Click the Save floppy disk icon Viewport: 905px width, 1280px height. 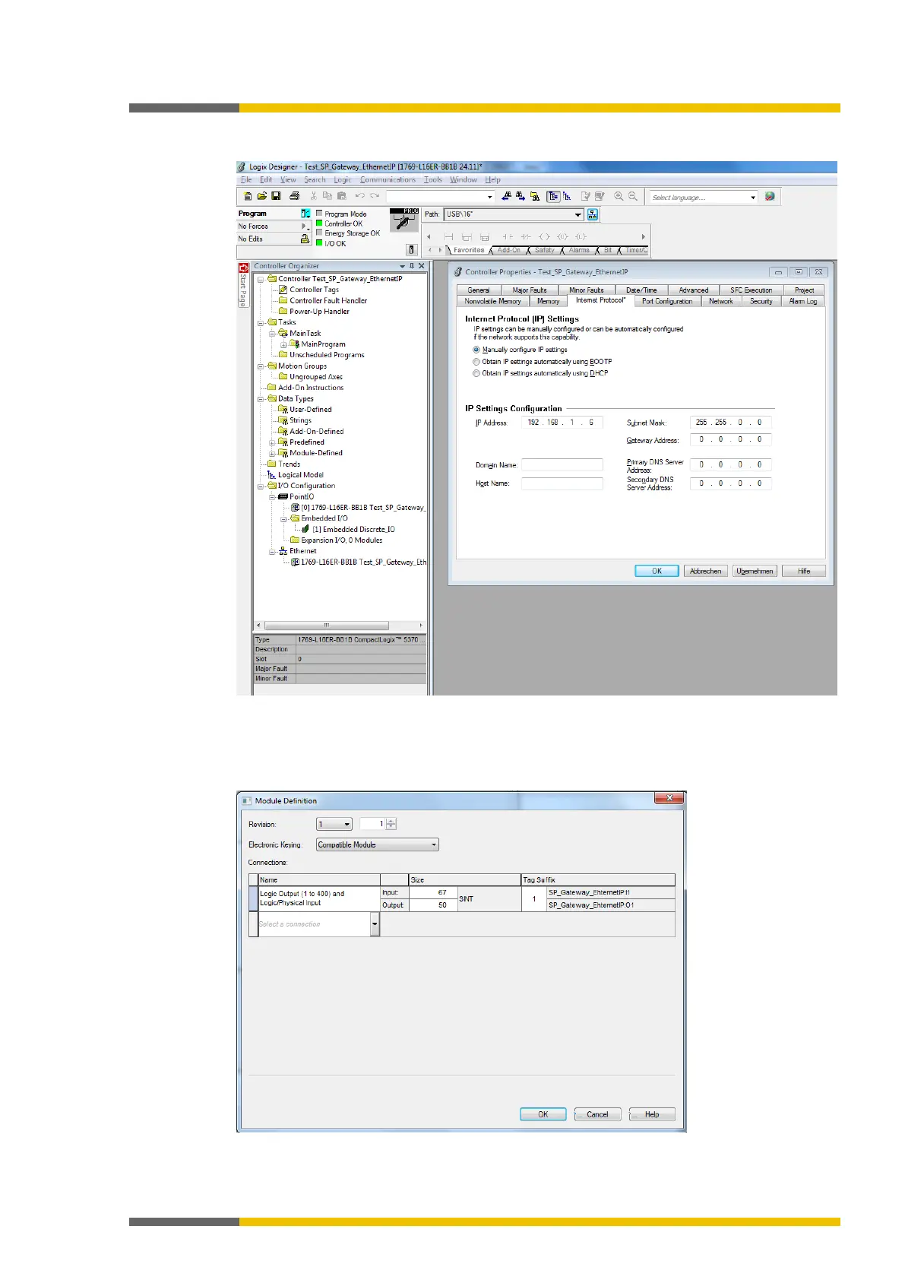coord(276,196)
